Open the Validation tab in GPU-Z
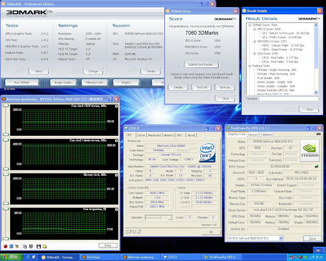Viewport: 326px width, 261px height. click(x=267, y=135)
